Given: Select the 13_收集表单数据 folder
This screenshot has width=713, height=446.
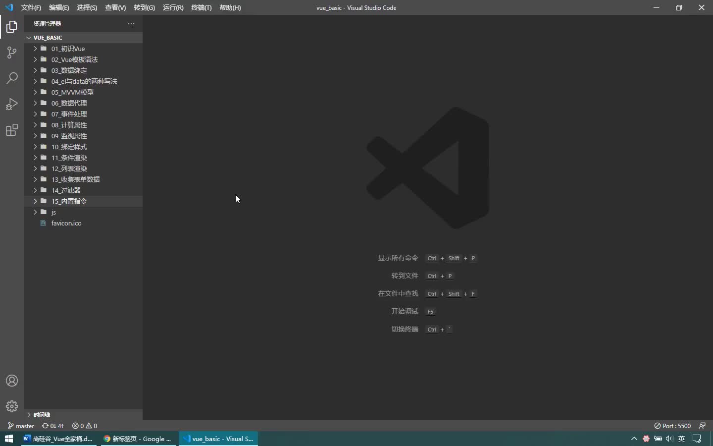Looking at the screenshot, I should point(83,179).
